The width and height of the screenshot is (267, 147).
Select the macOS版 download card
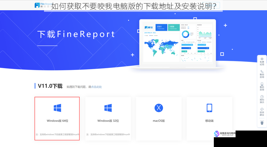[159, 118]
